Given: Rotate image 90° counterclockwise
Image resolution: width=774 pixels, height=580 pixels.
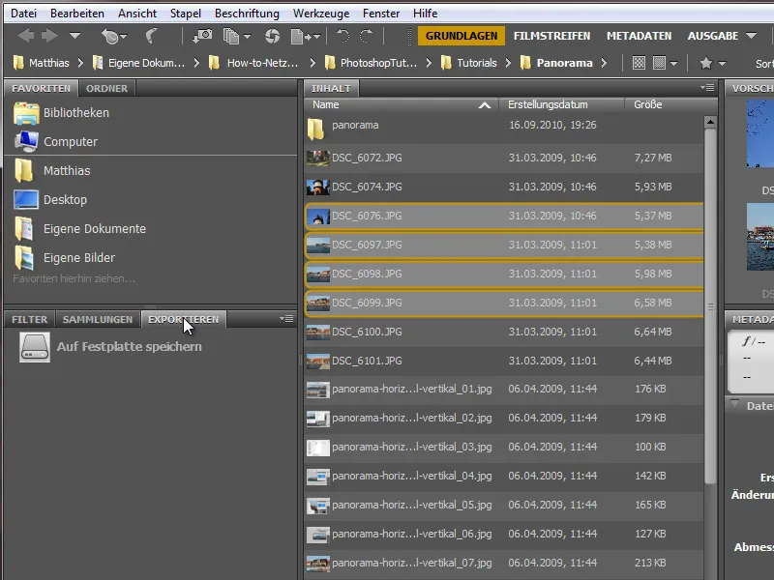Looking at the screenshot, I should (342, 37).
